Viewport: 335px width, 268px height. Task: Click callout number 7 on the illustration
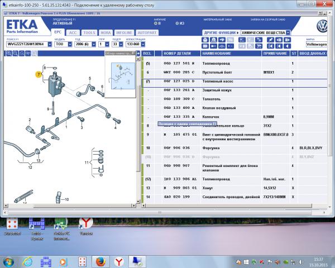39,74
